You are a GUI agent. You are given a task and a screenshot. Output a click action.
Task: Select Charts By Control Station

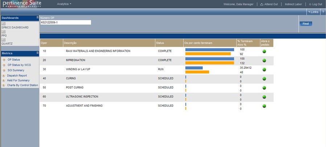coord(22,85)
